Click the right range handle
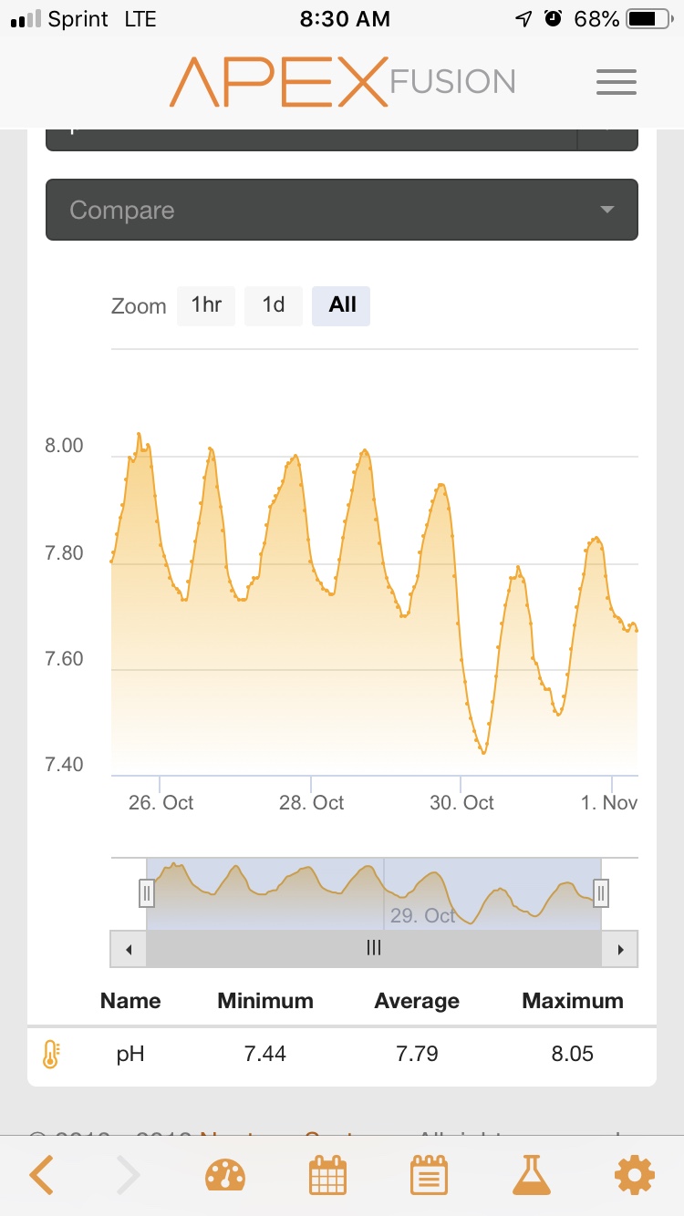The width and height of the screenshot is (684, 1216). click(601, 893)
